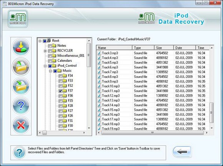Minimize the 001Micron window
The height and width of the screenshot is (166, 223).
tap(199, 3)
